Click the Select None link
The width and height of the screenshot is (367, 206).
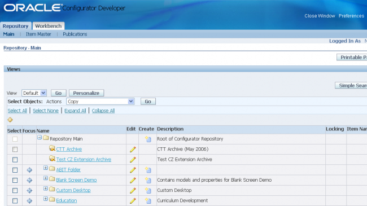pos(46,111)
